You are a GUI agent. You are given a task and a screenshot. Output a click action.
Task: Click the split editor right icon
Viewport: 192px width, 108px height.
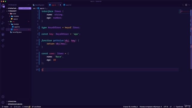pyautogui.click(x=186, y=5)
